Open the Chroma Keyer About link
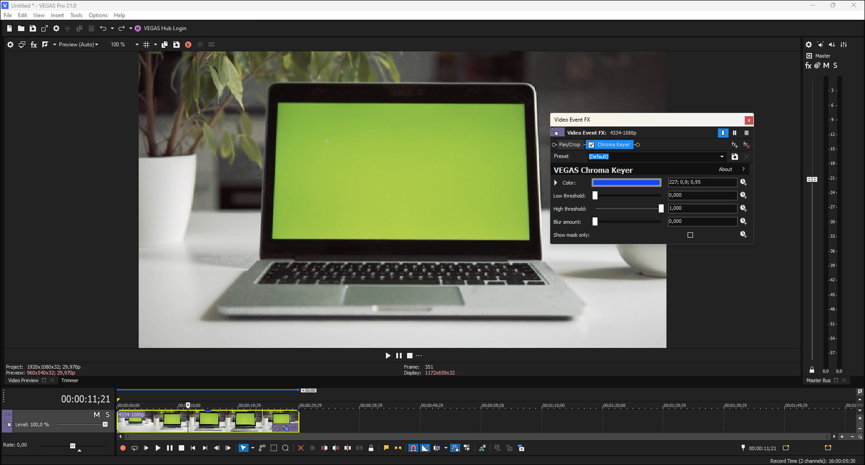Image resolution: width=865 pixels, height=465 pixels. (x=726, y=169)
